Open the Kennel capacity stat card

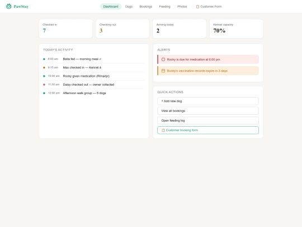click(x=236, y=29)
